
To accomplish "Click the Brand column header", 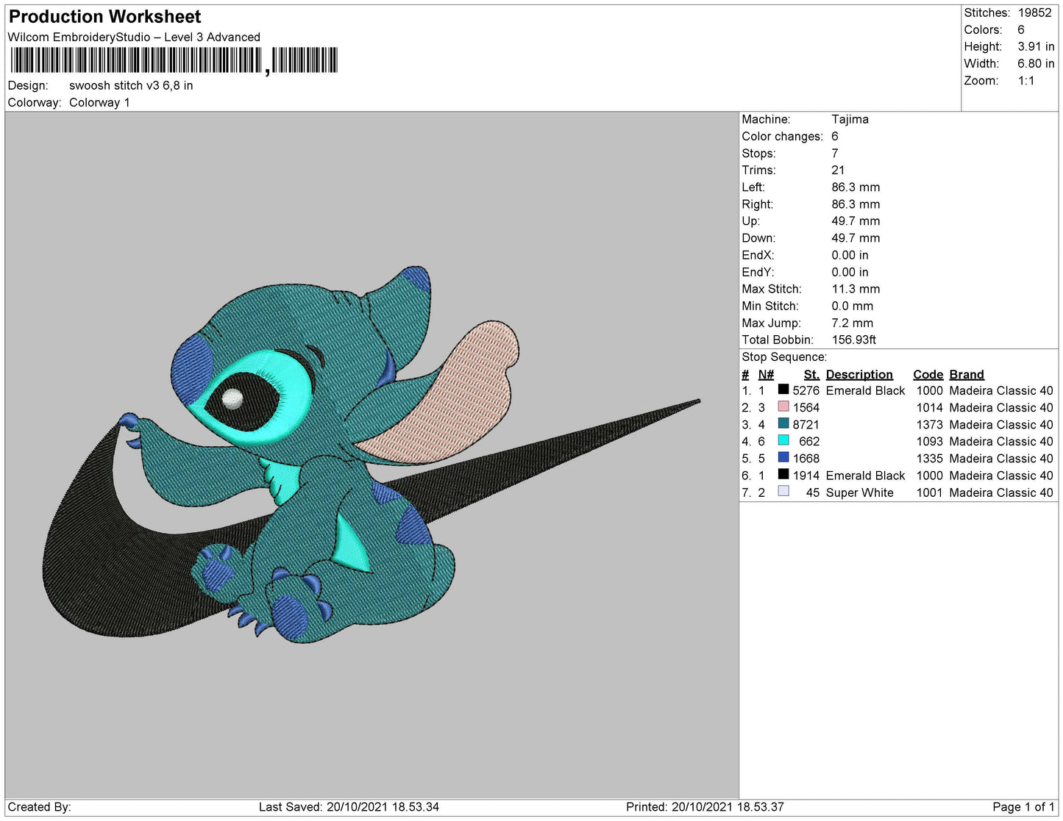I will point(966,374).
